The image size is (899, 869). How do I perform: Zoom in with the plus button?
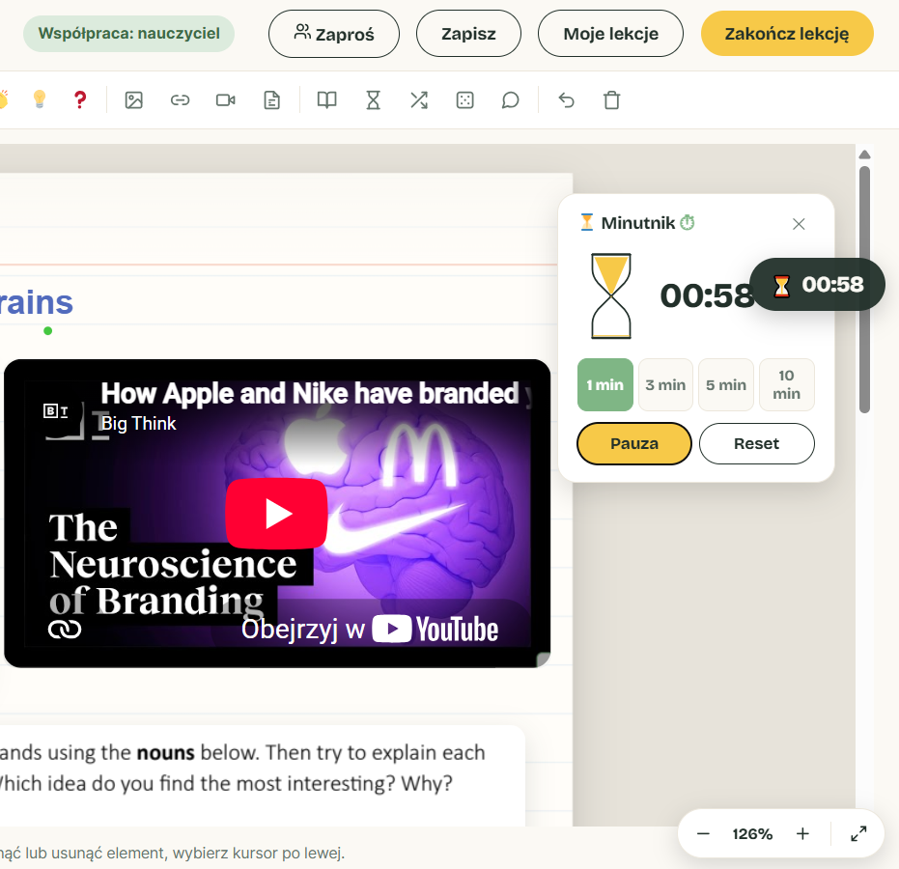click(x=802, y=834)
